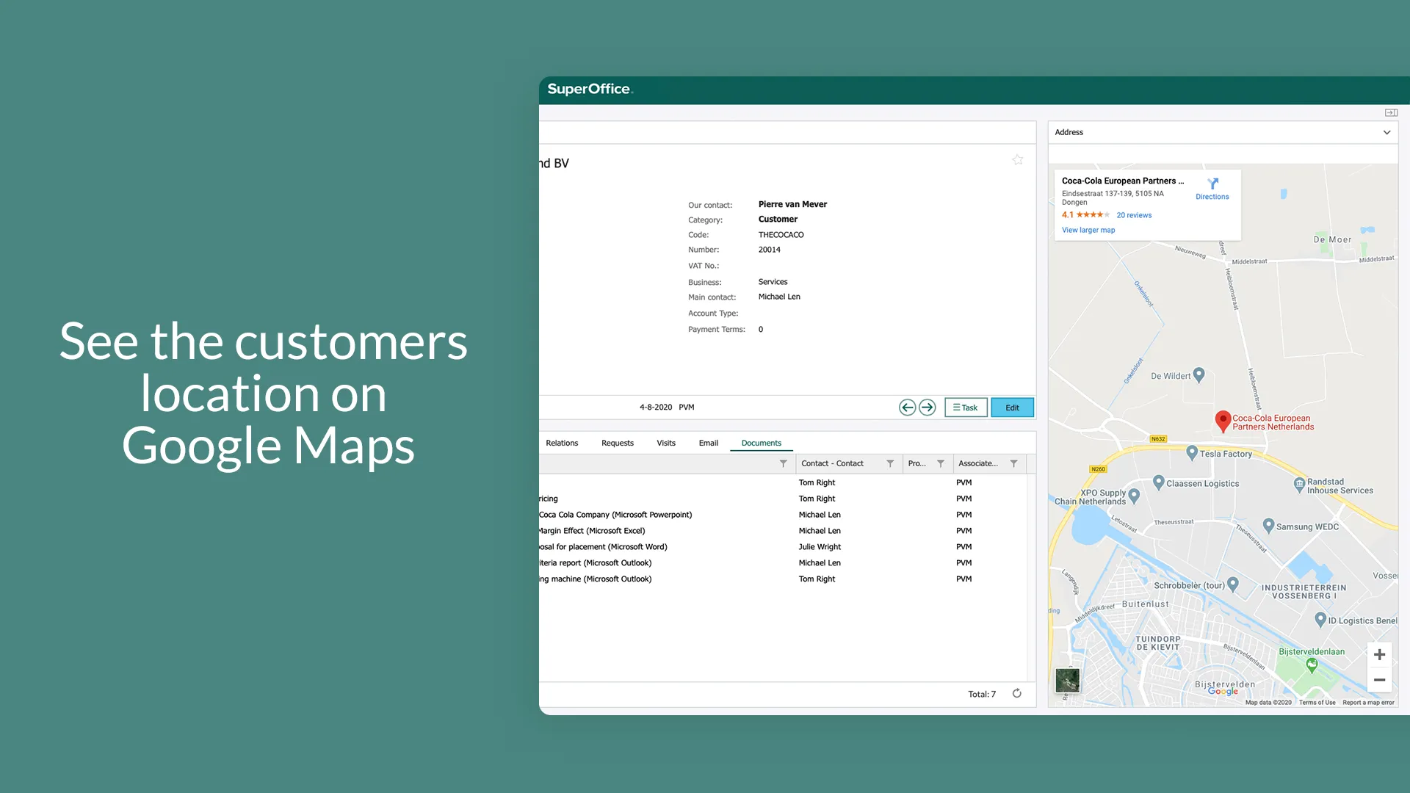Switch to the Email tab
1410x793 pixels.
[x=708, y=443]
